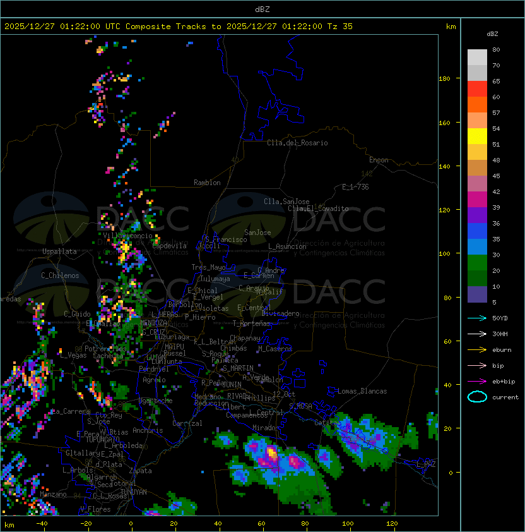The height and width of the screenshot is (532, 525).
Task: Click the 'MAIPU' city label
Action: (174, 347)
